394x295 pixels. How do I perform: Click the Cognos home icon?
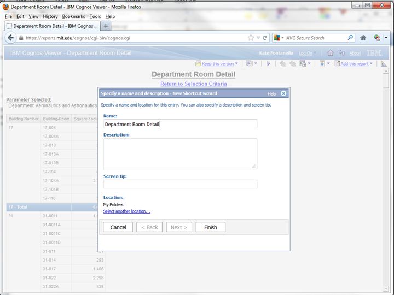(330, 53)
